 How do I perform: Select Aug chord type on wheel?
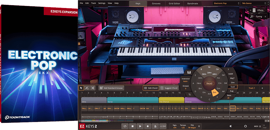[231, 91]
